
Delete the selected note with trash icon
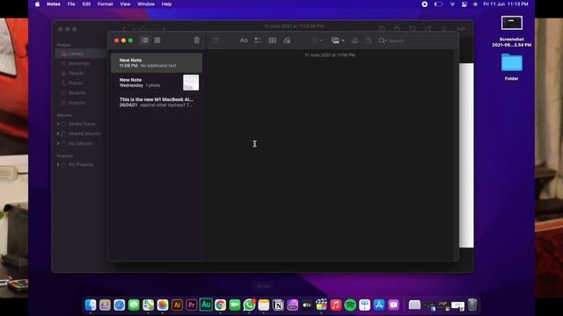coord(196,40)
